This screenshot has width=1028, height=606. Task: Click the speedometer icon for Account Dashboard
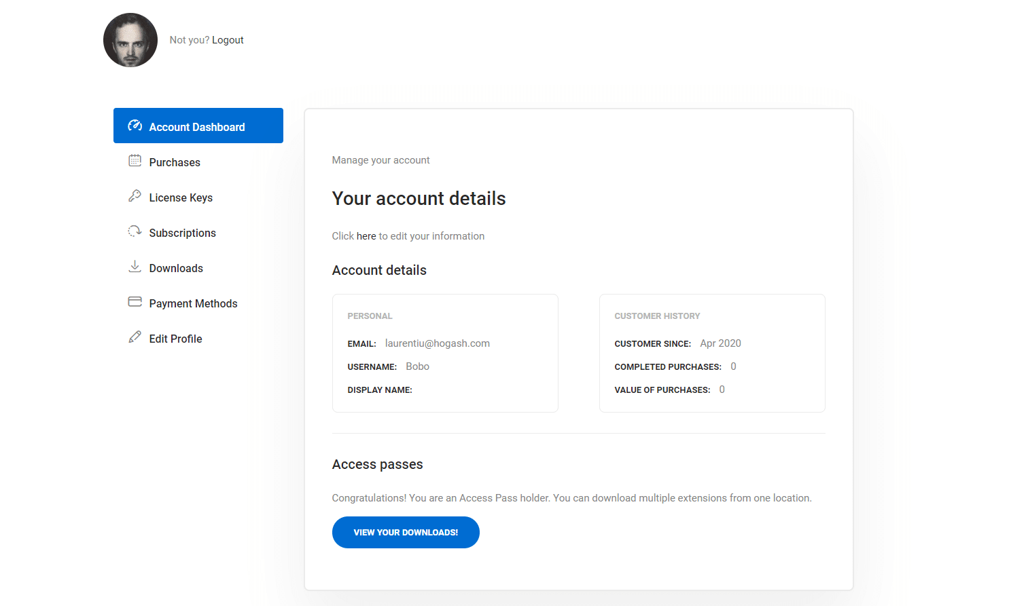pos(135,126)
